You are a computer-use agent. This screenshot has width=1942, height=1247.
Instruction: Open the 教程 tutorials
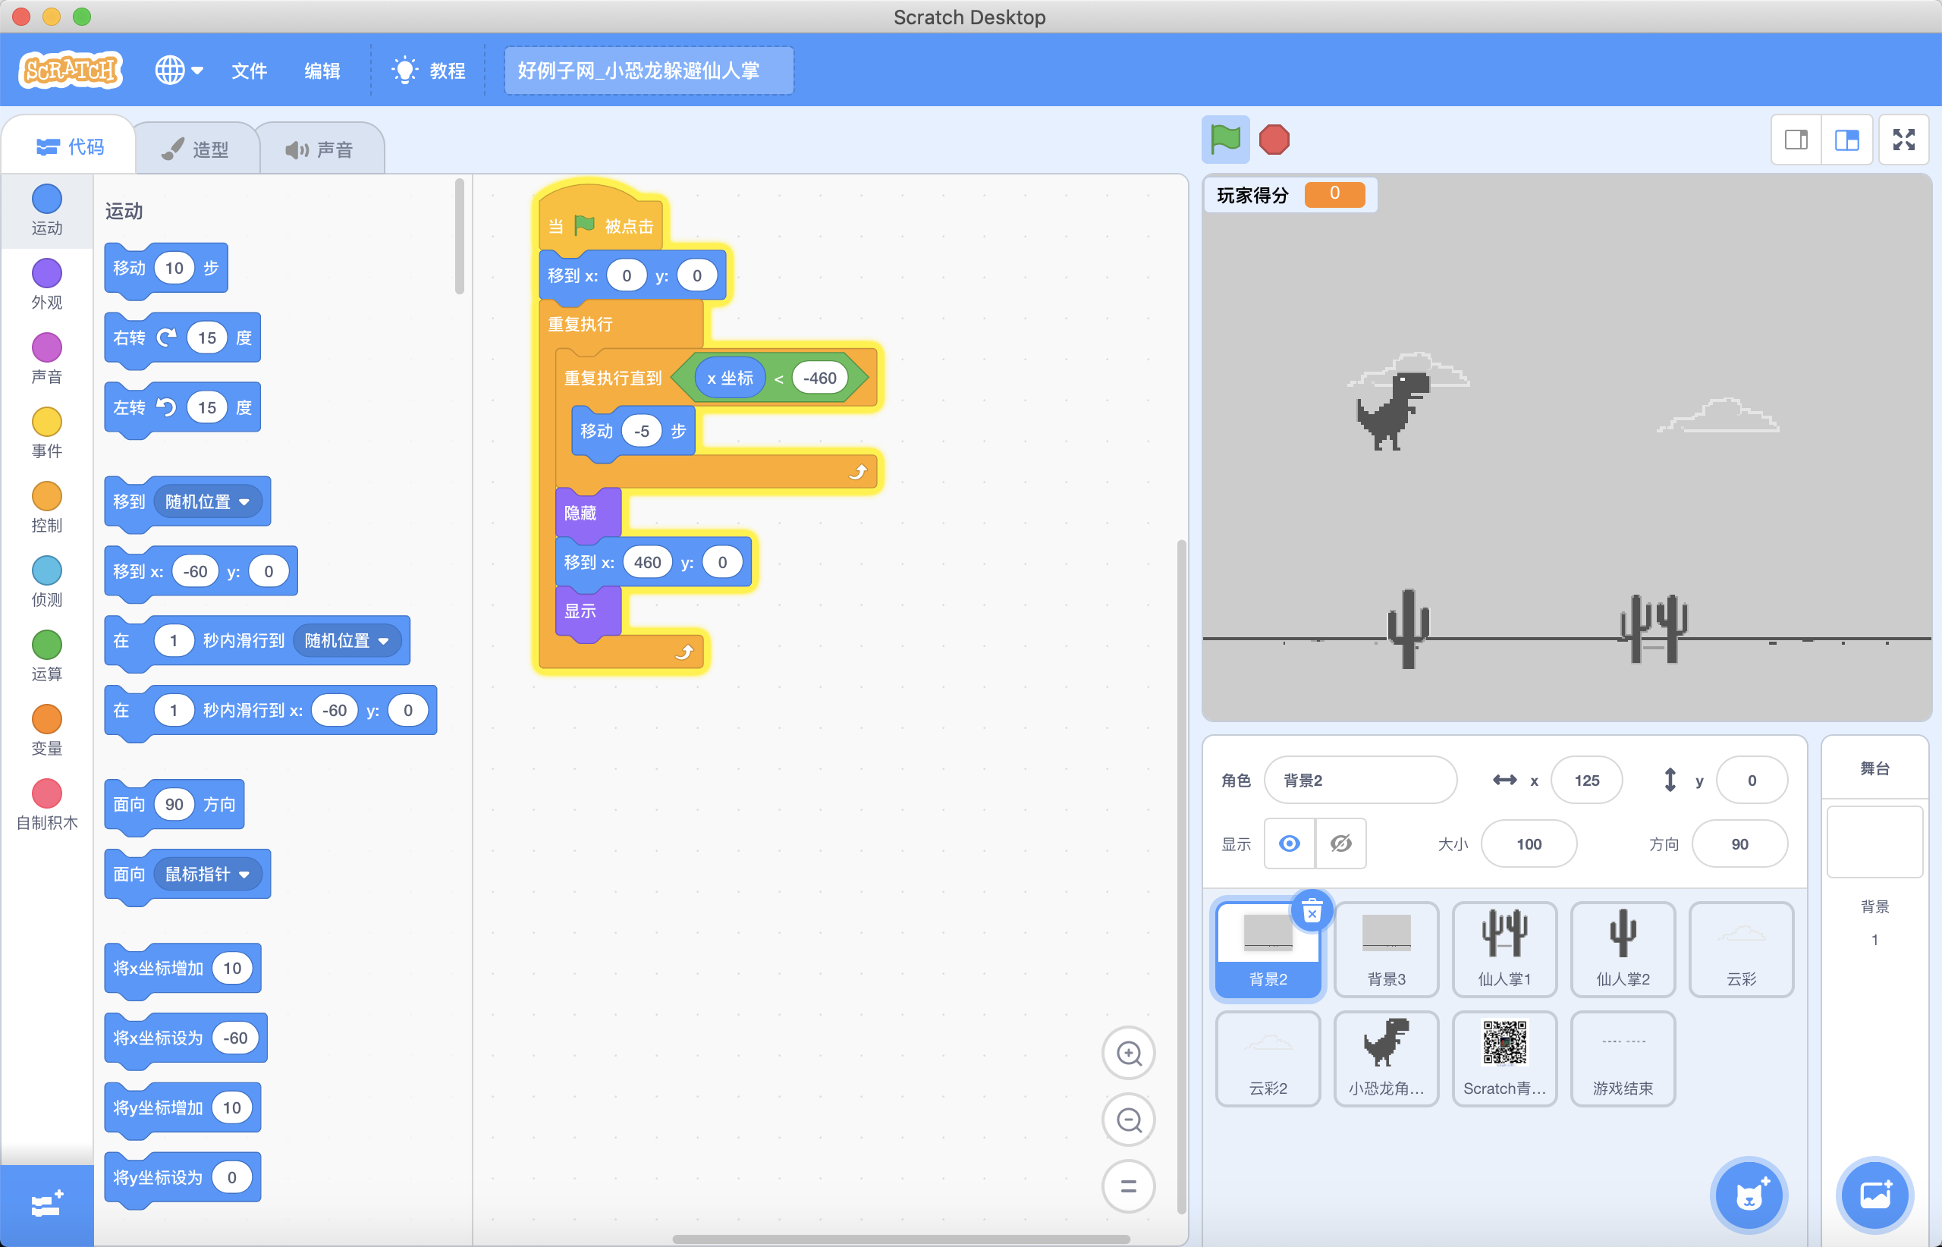tap(429, 71)
